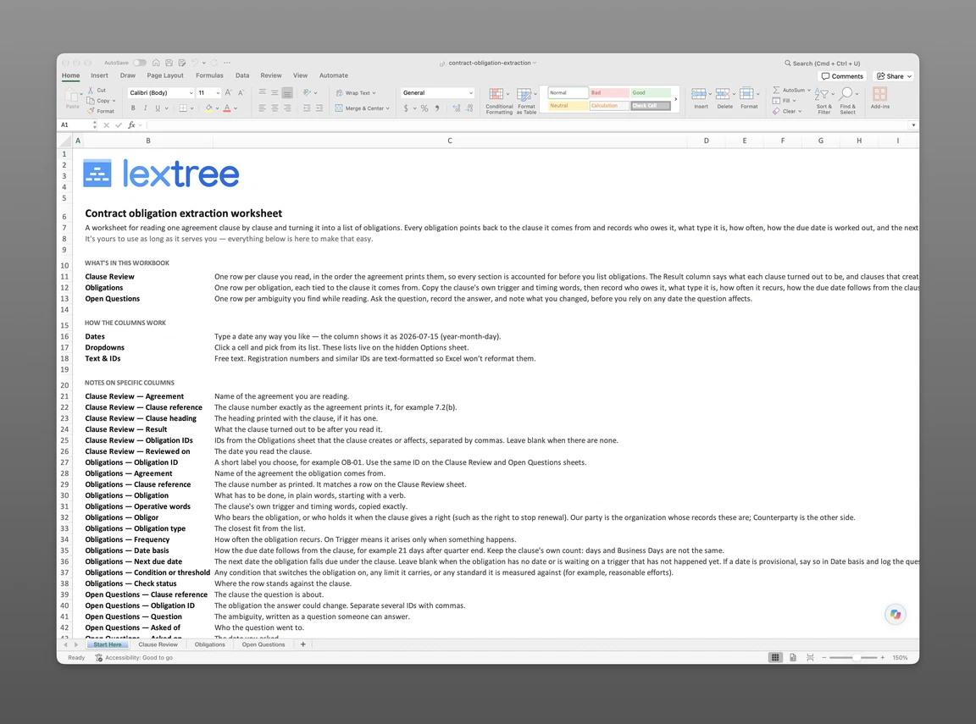Viewport: 976px width, 724px height.
Task: Apply the yellow fill color bucket
Action: (209, 108)
